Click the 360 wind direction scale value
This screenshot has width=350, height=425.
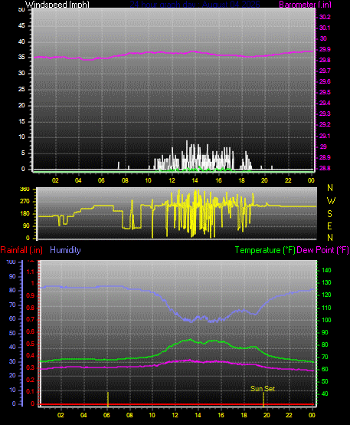click(x=25, y=189)
